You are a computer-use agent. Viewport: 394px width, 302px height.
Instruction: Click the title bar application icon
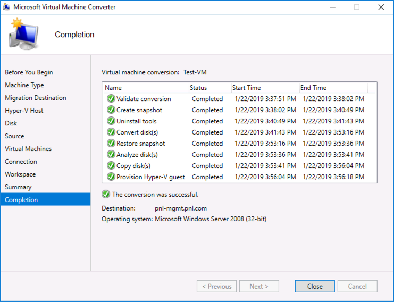click(6, 7)
